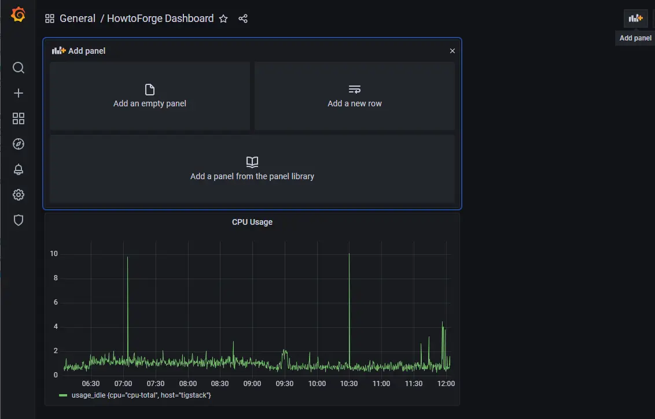Open the CPU Usage panel menu
Screen dimensions: 655x419
[252, 222]
